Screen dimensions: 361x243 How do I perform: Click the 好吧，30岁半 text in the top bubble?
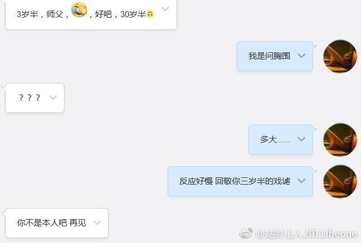[118, 14]
